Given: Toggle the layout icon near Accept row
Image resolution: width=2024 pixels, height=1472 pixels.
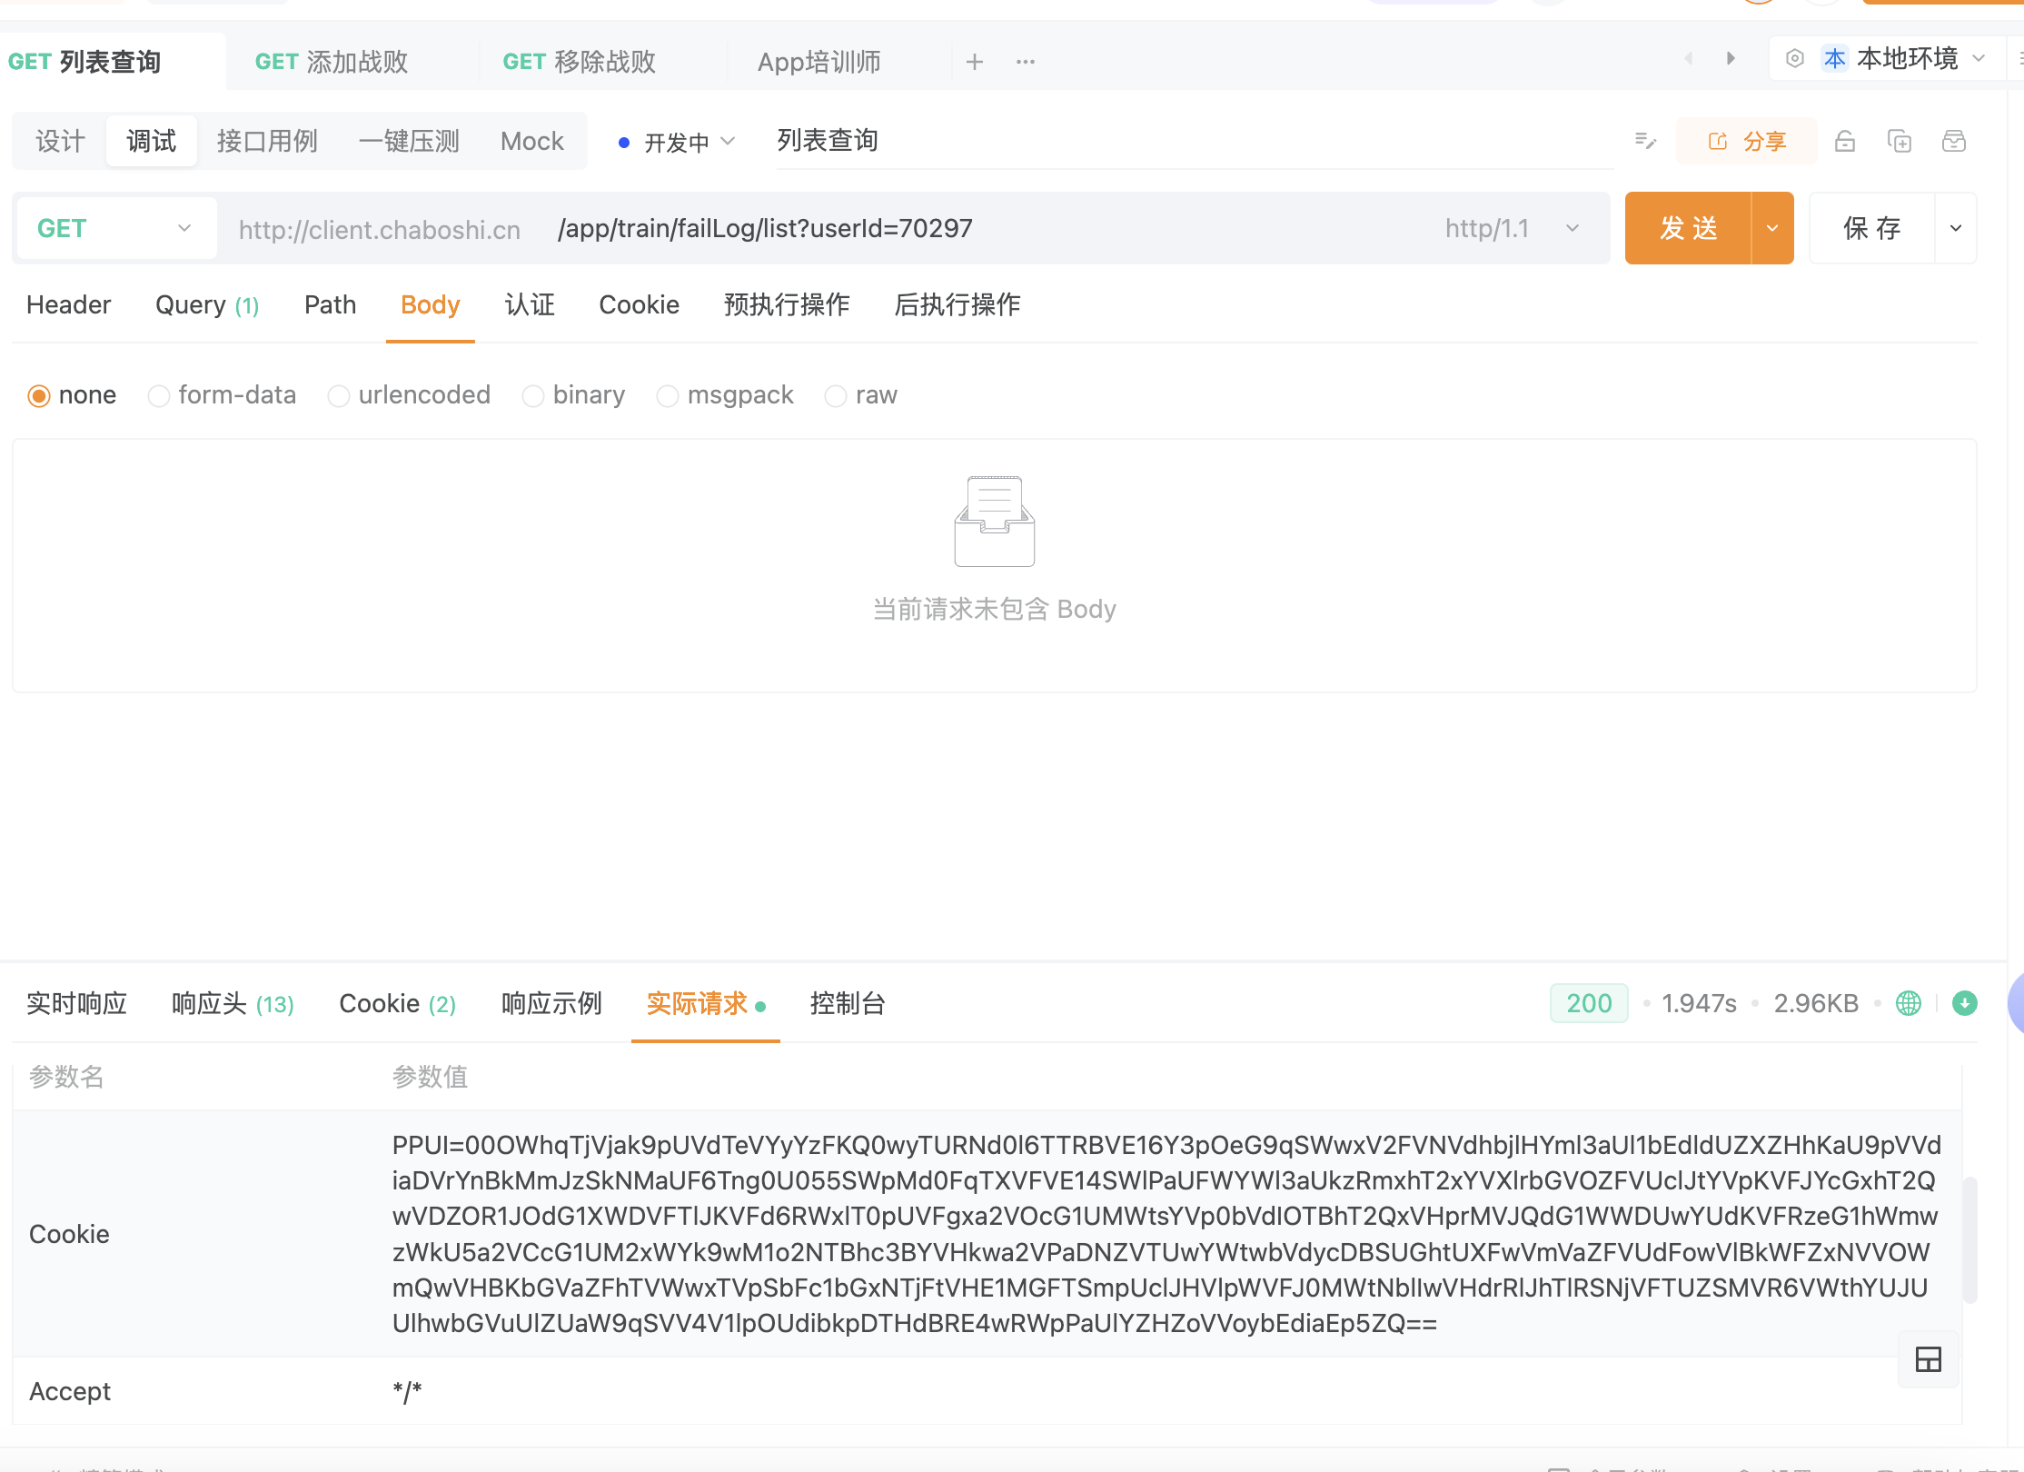Looking at the screenshot, I should [1928, 1359].
